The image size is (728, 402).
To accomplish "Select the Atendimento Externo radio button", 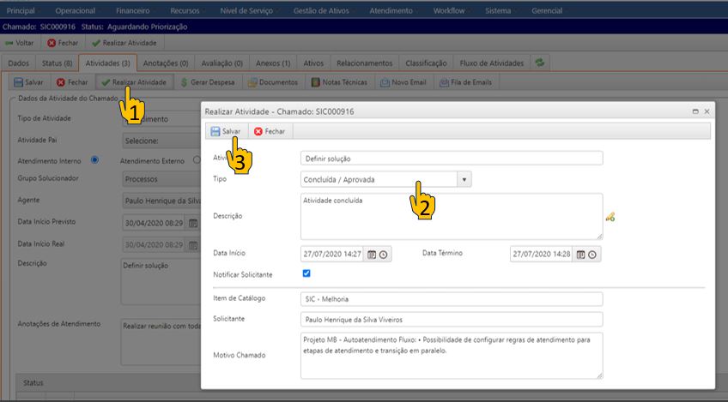I will point(197,159).
